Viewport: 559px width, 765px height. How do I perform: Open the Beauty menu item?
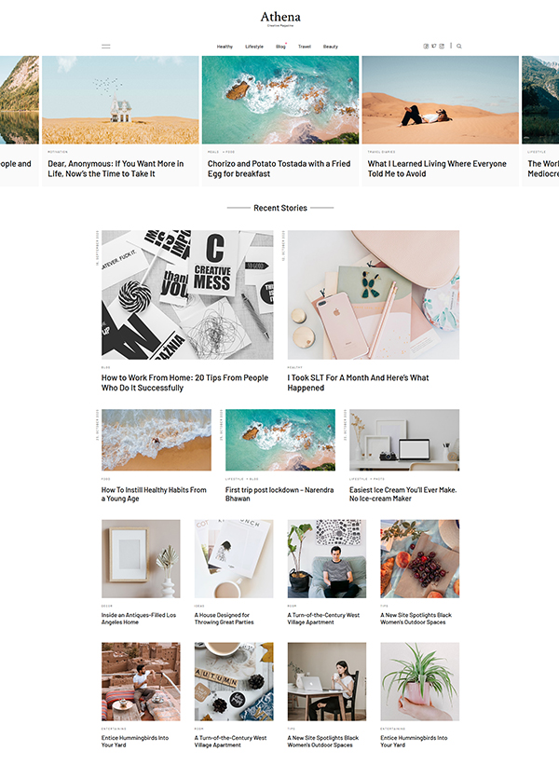click(x=330, y=47)
